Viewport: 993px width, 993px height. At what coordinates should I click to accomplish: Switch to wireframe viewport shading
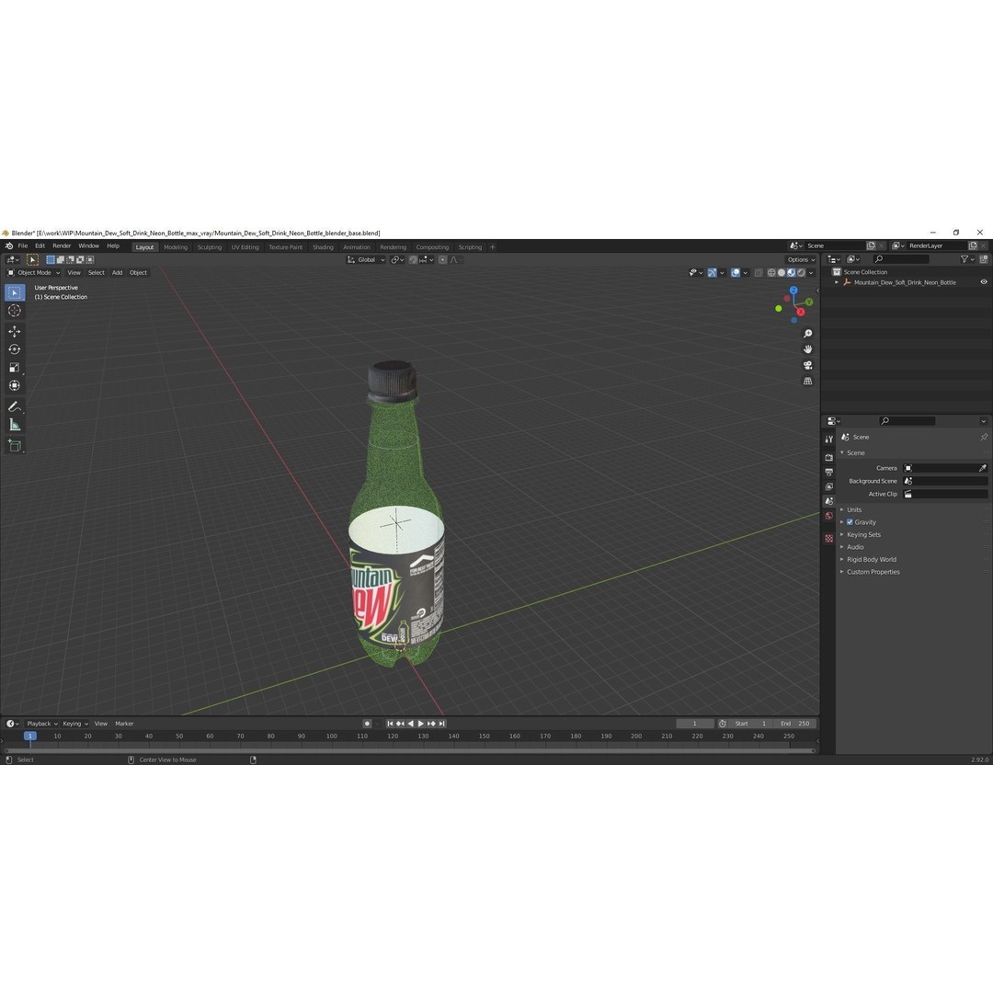coord(771,273)
